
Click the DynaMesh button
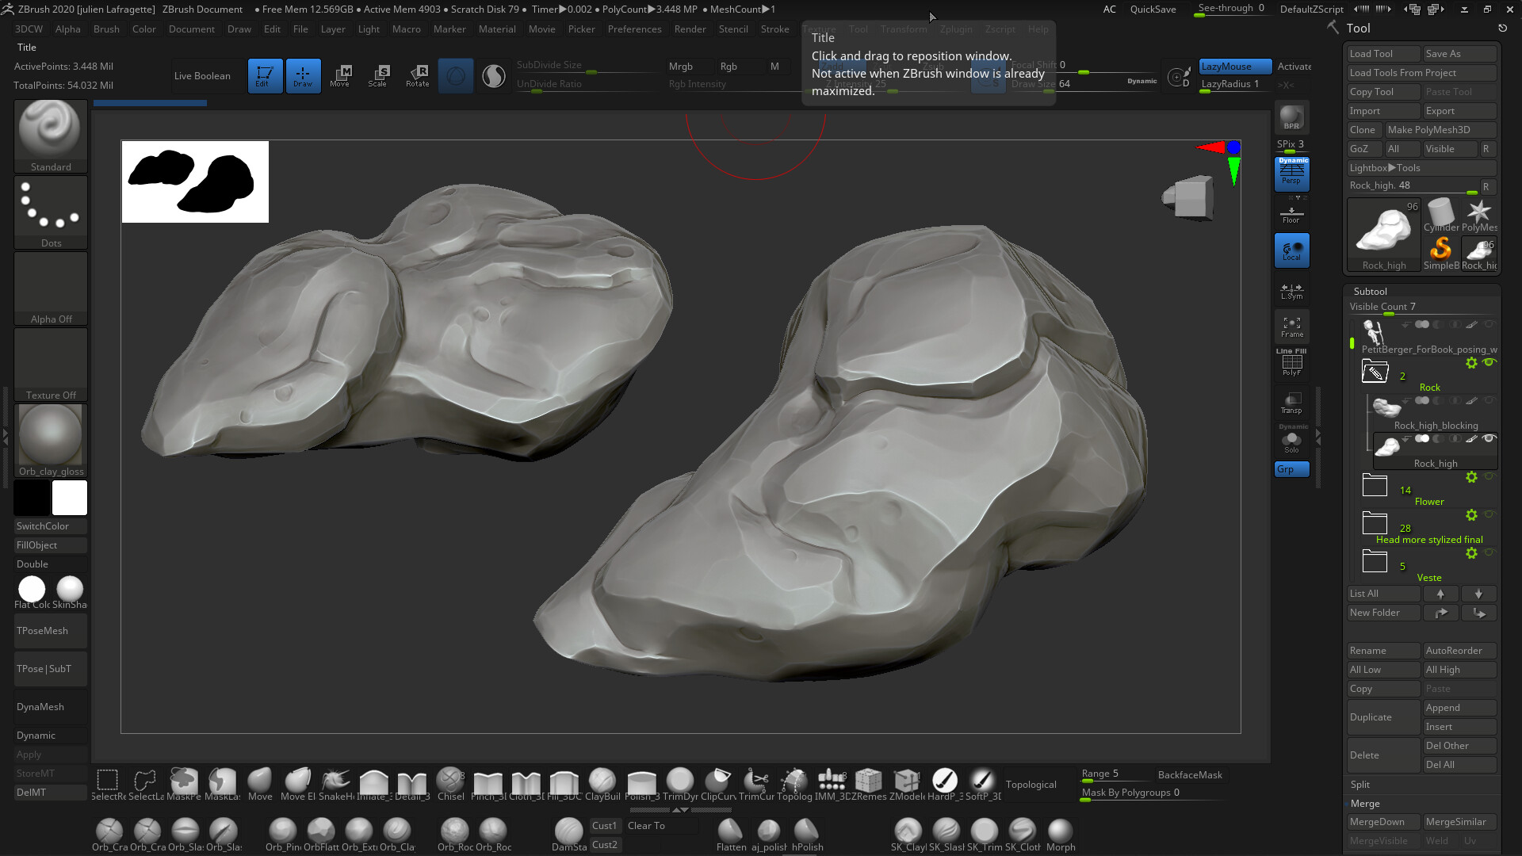[x=51, y=707]
